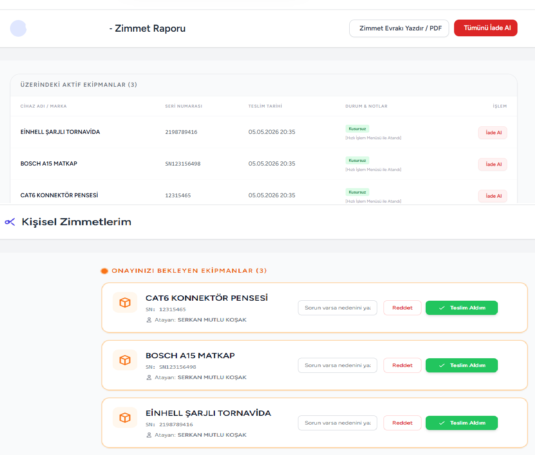Click the ONAYINIZI BEKLEYEN EKİPMANLAR (3) heading

tap(189, 271)
